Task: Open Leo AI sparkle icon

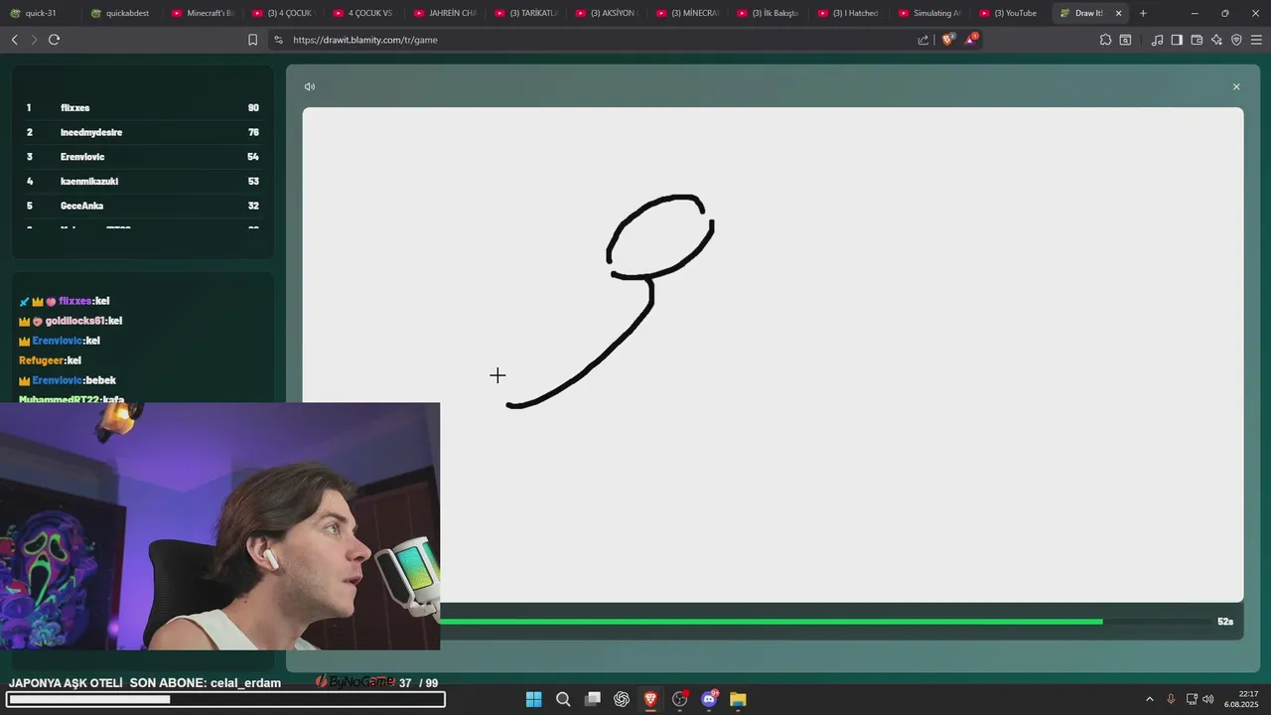Action: coord(1216,40)
